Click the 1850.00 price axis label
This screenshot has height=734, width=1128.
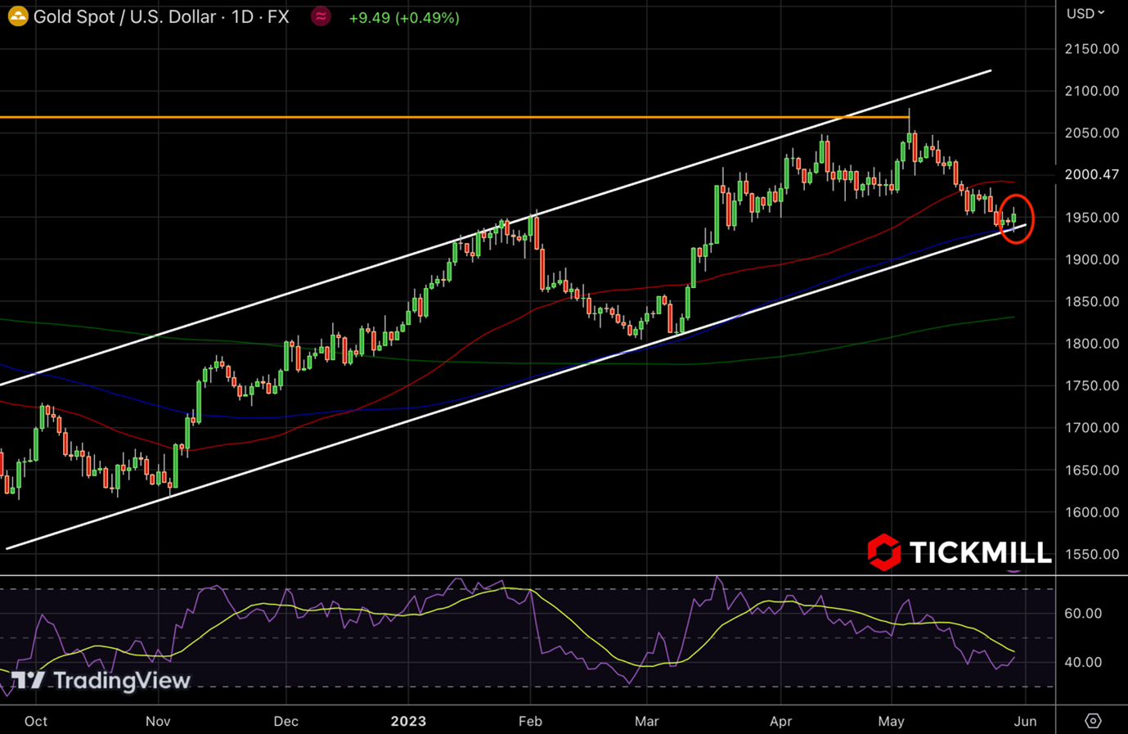pyautogui.click(x=1091, y=302)
